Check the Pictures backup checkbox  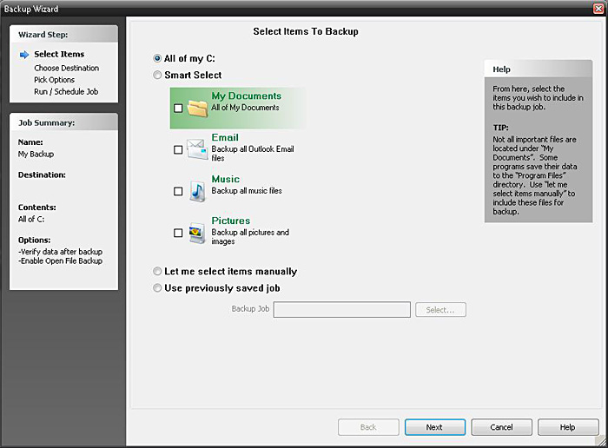pyautogui.click(x=178, y=233)
